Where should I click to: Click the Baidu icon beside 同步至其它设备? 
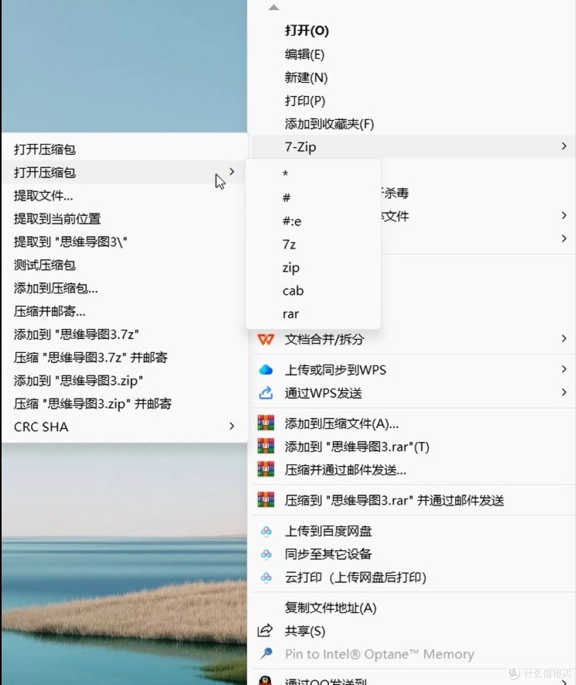coord(266,554)
